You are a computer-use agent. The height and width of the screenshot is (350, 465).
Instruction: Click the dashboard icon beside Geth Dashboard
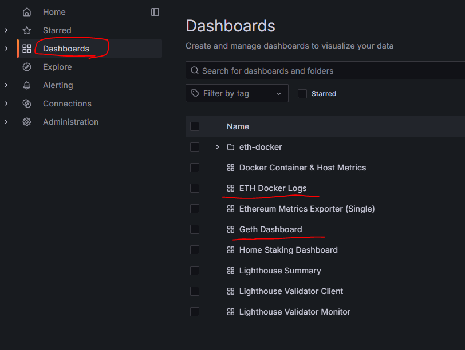[x=231, y=229]
